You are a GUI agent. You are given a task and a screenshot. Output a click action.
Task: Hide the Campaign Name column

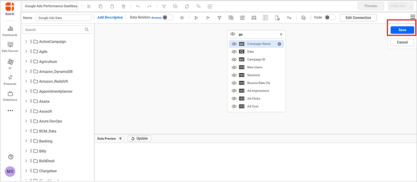(234, 44)
